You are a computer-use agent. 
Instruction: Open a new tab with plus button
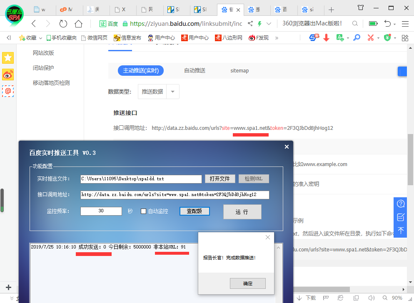(x=331, y=10)
